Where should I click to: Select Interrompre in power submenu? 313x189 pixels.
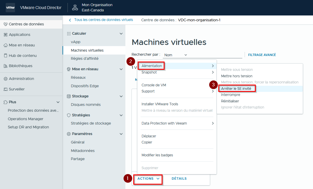[230, 95]
